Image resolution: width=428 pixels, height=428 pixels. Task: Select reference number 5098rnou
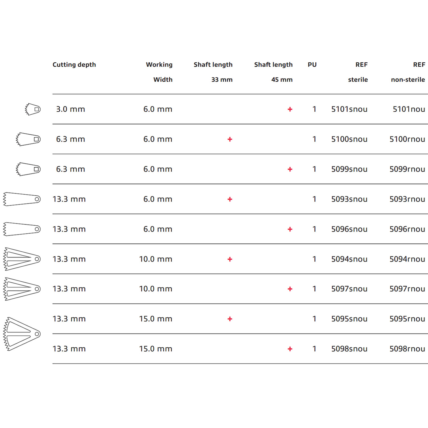point(407,349)
